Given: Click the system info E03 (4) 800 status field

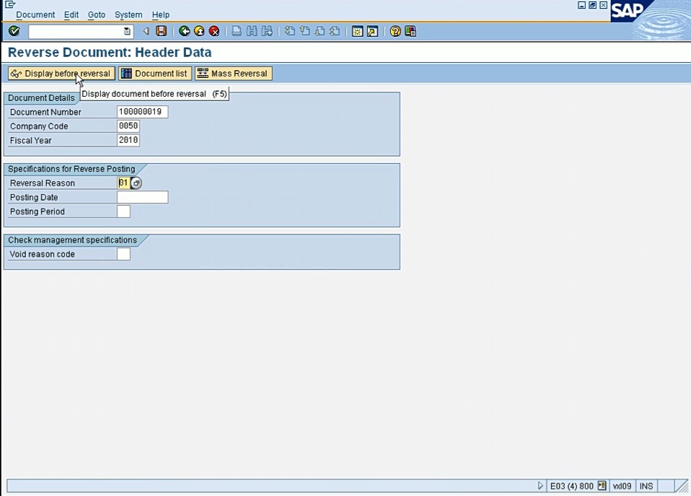Looking at the screenshot, I should coord(571,486).
